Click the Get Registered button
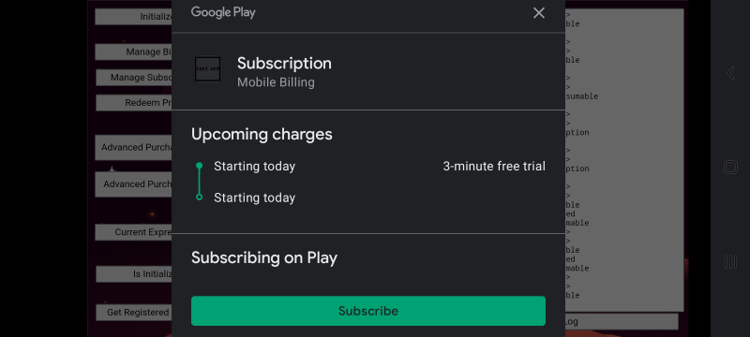Image resolution: width=750 pixels, height=337 pixels. (x=134, y=312)
